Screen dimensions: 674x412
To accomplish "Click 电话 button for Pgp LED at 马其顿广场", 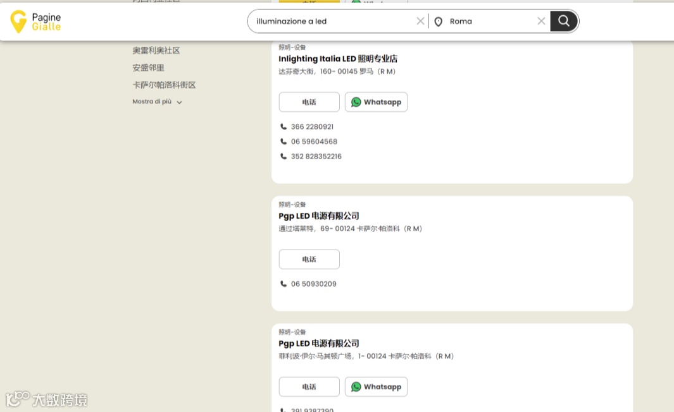I will tap(309, 387).
